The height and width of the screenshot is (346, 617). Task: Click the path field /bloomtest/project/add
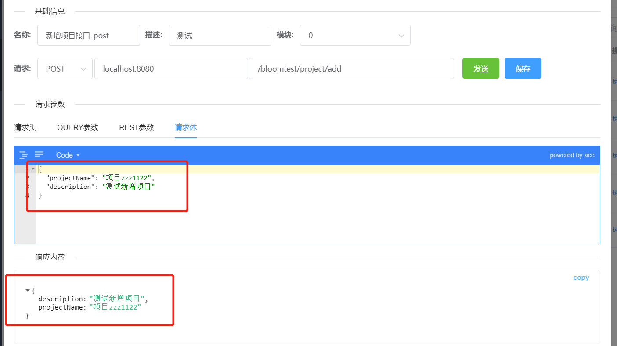point(351,68)
